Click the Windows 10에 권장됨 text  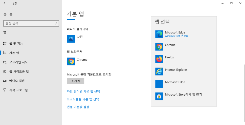click(x=177, y=36)
